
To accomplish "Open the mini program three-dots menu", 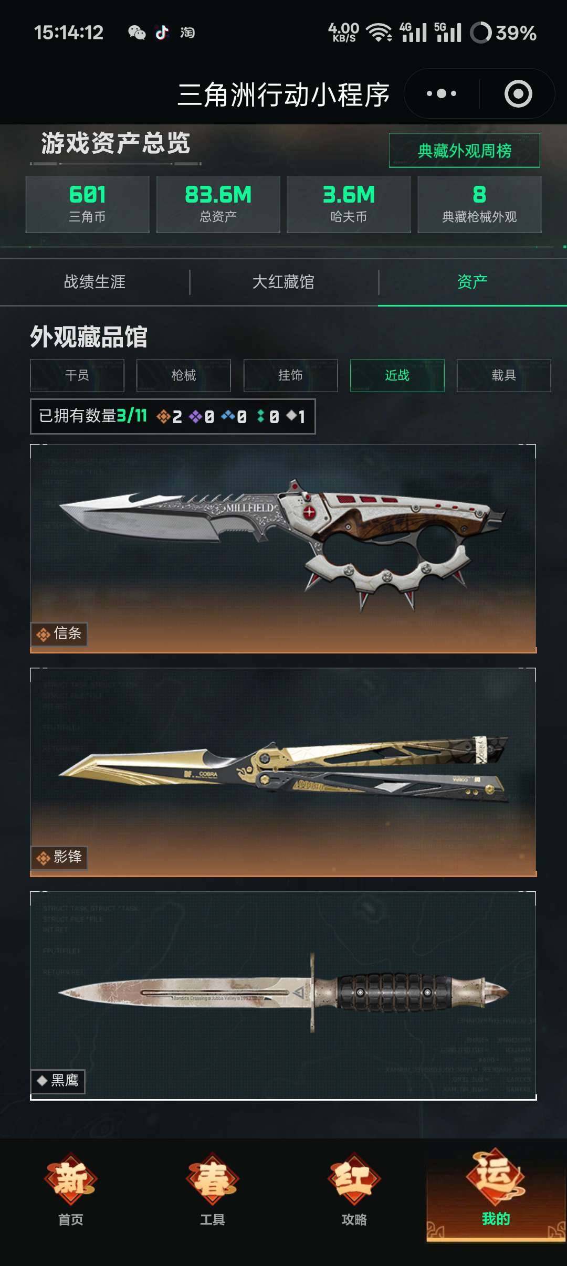I will point(442,94).
